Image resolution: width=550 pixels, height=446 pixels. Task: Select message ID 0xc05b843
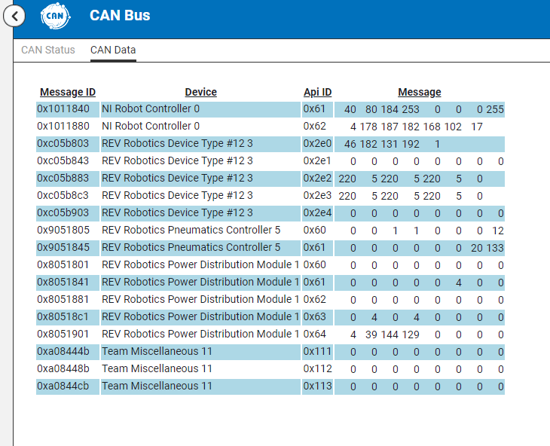(x=63, y=161)
